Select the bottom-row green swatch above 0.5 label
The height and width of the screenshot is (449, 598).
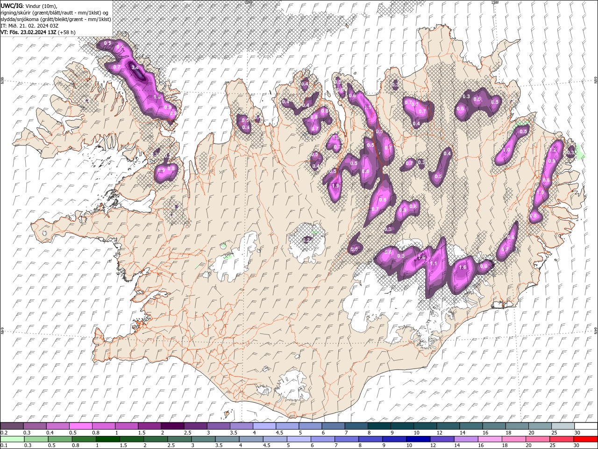tap(60, 439)
